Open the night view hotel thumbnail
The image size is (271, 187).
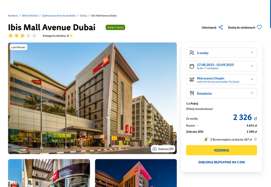click(x=136, y=173)
